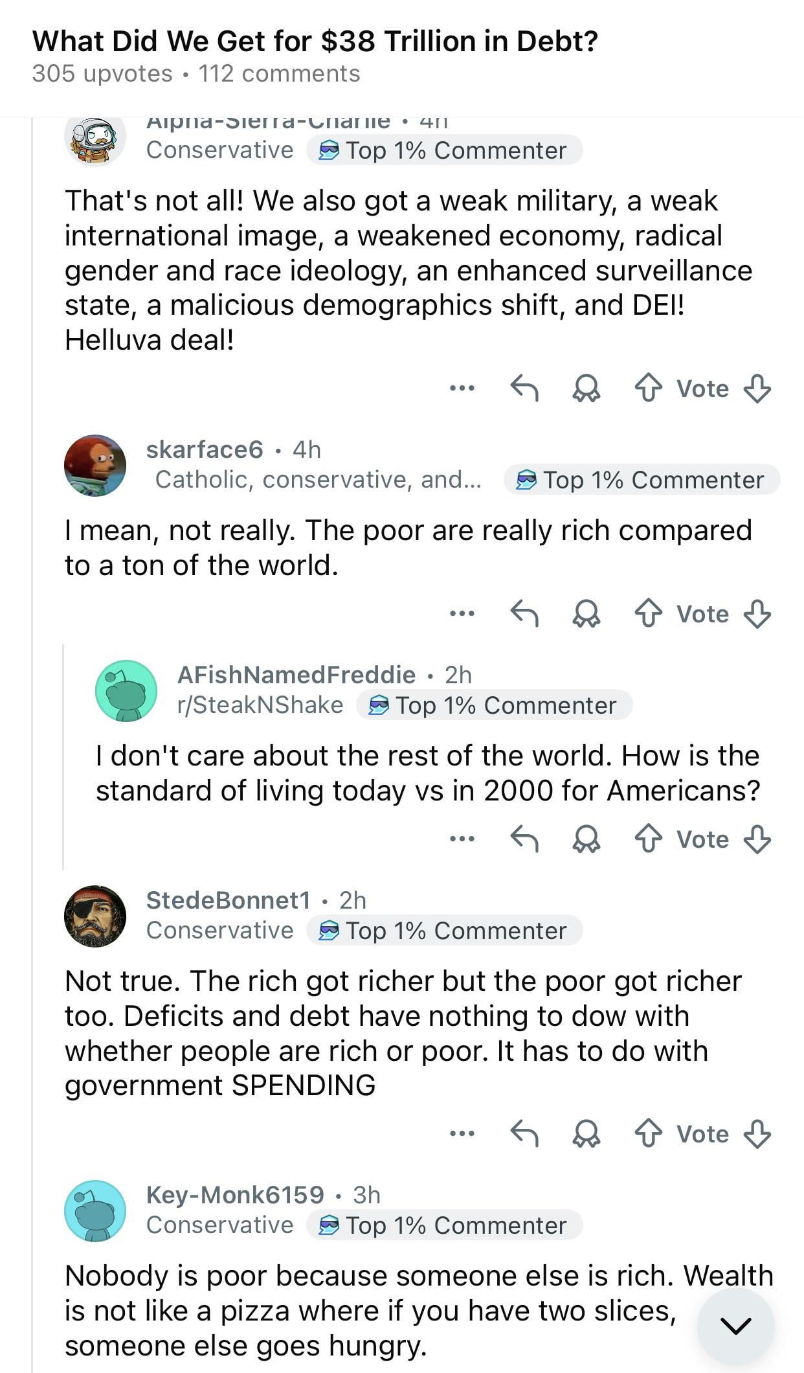Open more options on StedeBonnet1's comment
Screen dimensions: 804x1373
(462, 1133)
